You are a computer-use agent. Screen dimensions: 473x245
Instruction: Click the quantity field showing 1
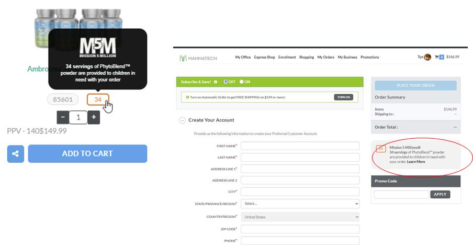78,117
